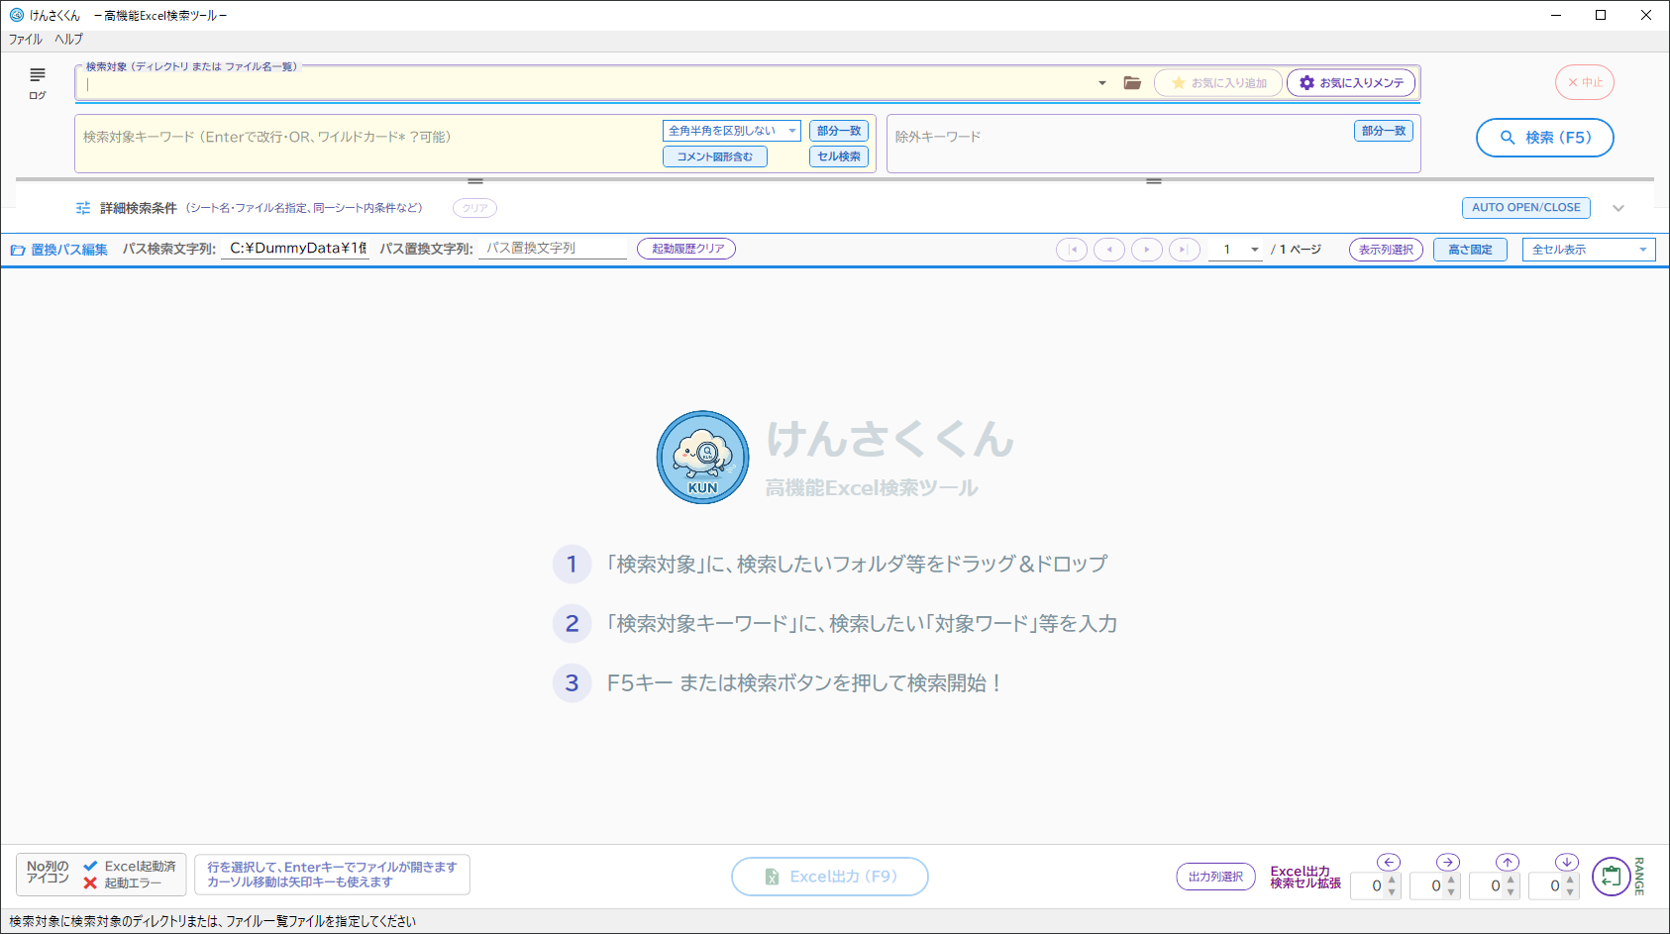Screen dimensions: 1670x934
Task: Click the previous page navigation icon
Action: pos(1109,250)
